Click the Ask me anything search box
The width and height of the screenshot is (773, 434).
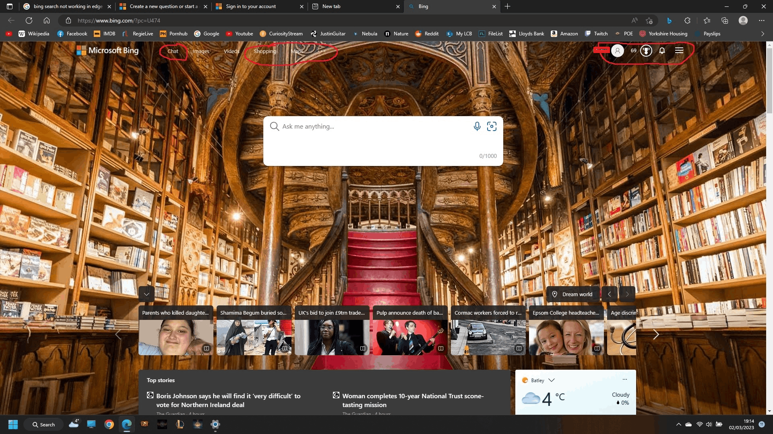[374, 127]
